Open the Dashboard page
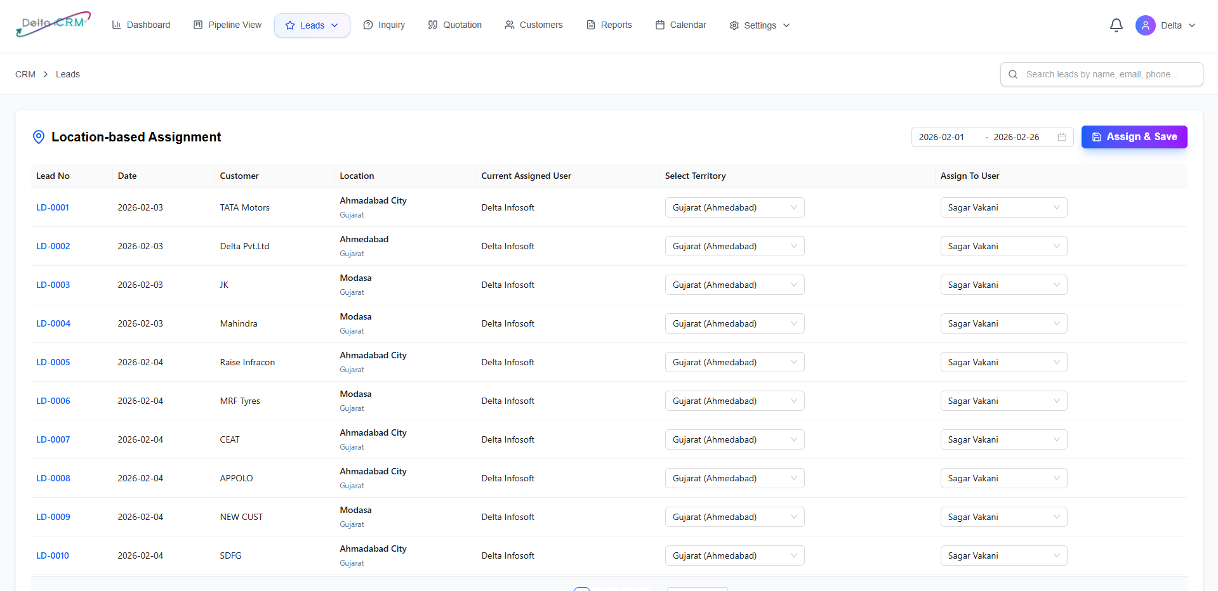Image resolution: width=1218 pixels, height=591 pixels. point(141,25)
